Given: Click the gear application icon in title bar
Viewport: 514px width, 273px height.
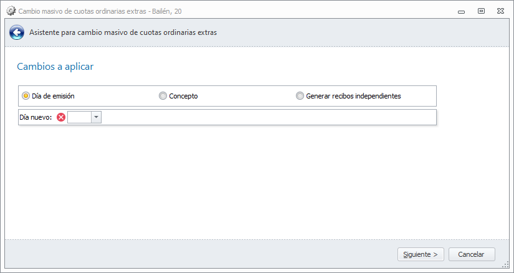Looking at the screenshot, I should click(x=11, y=11).
